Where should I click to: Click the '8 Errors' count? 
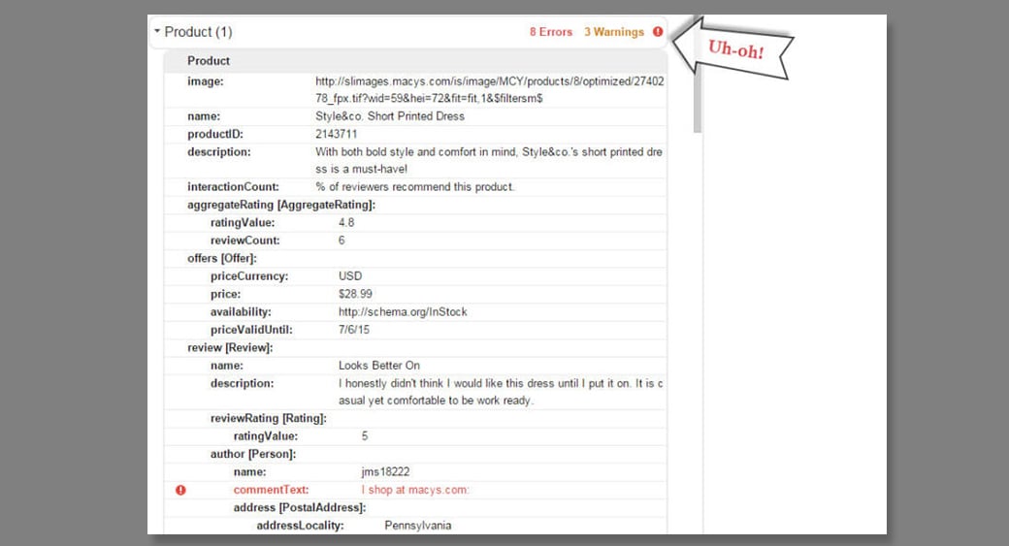(x=550, y=32)
